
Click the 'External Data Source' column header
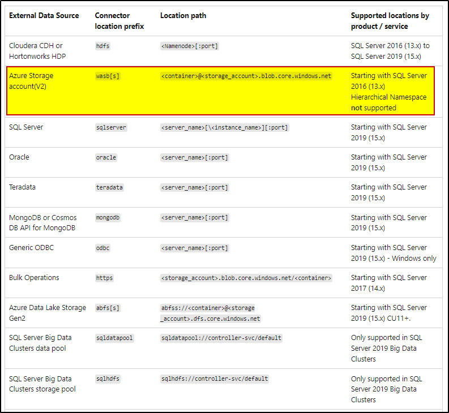pos(44,15)
